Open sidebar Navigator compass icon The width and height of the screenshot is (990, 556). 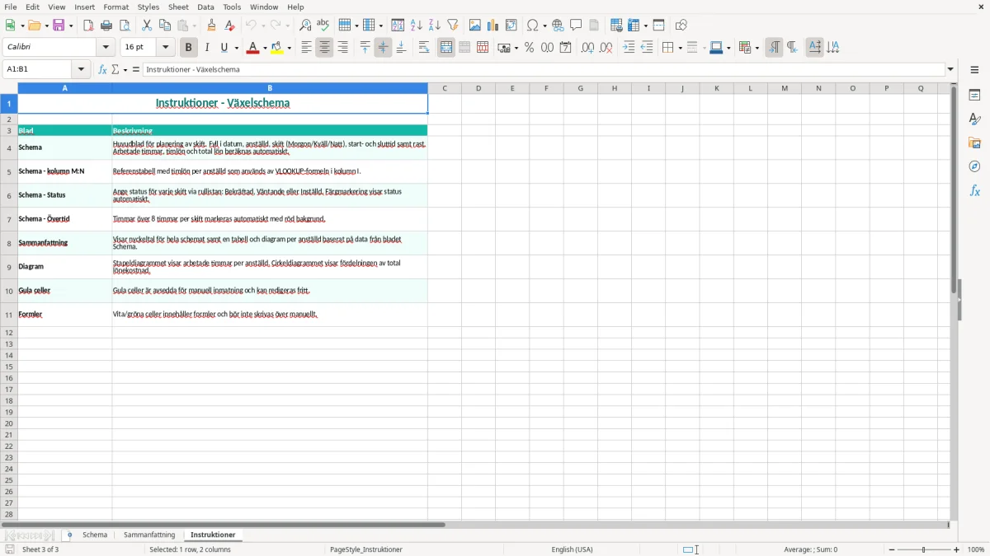974,166
